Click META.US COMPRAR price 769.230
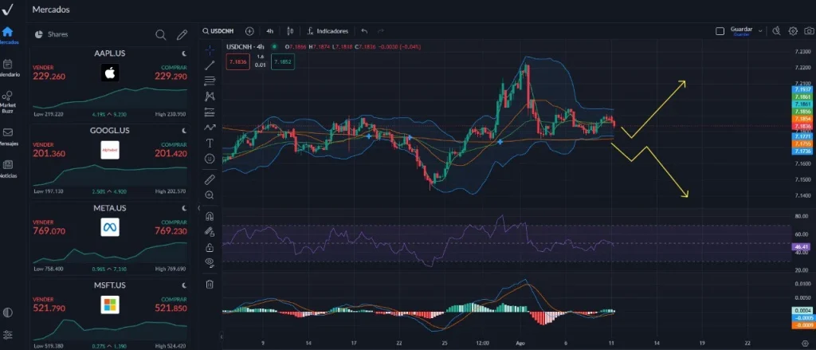The image size is (816, 350). 171,231
